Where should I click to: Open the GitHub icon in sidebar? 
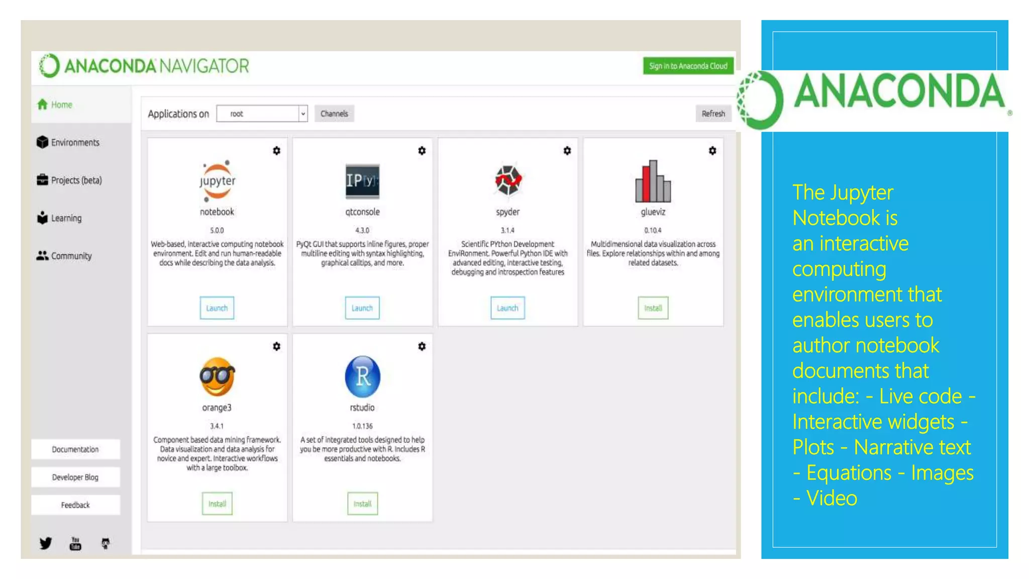(x=106, y=543)
